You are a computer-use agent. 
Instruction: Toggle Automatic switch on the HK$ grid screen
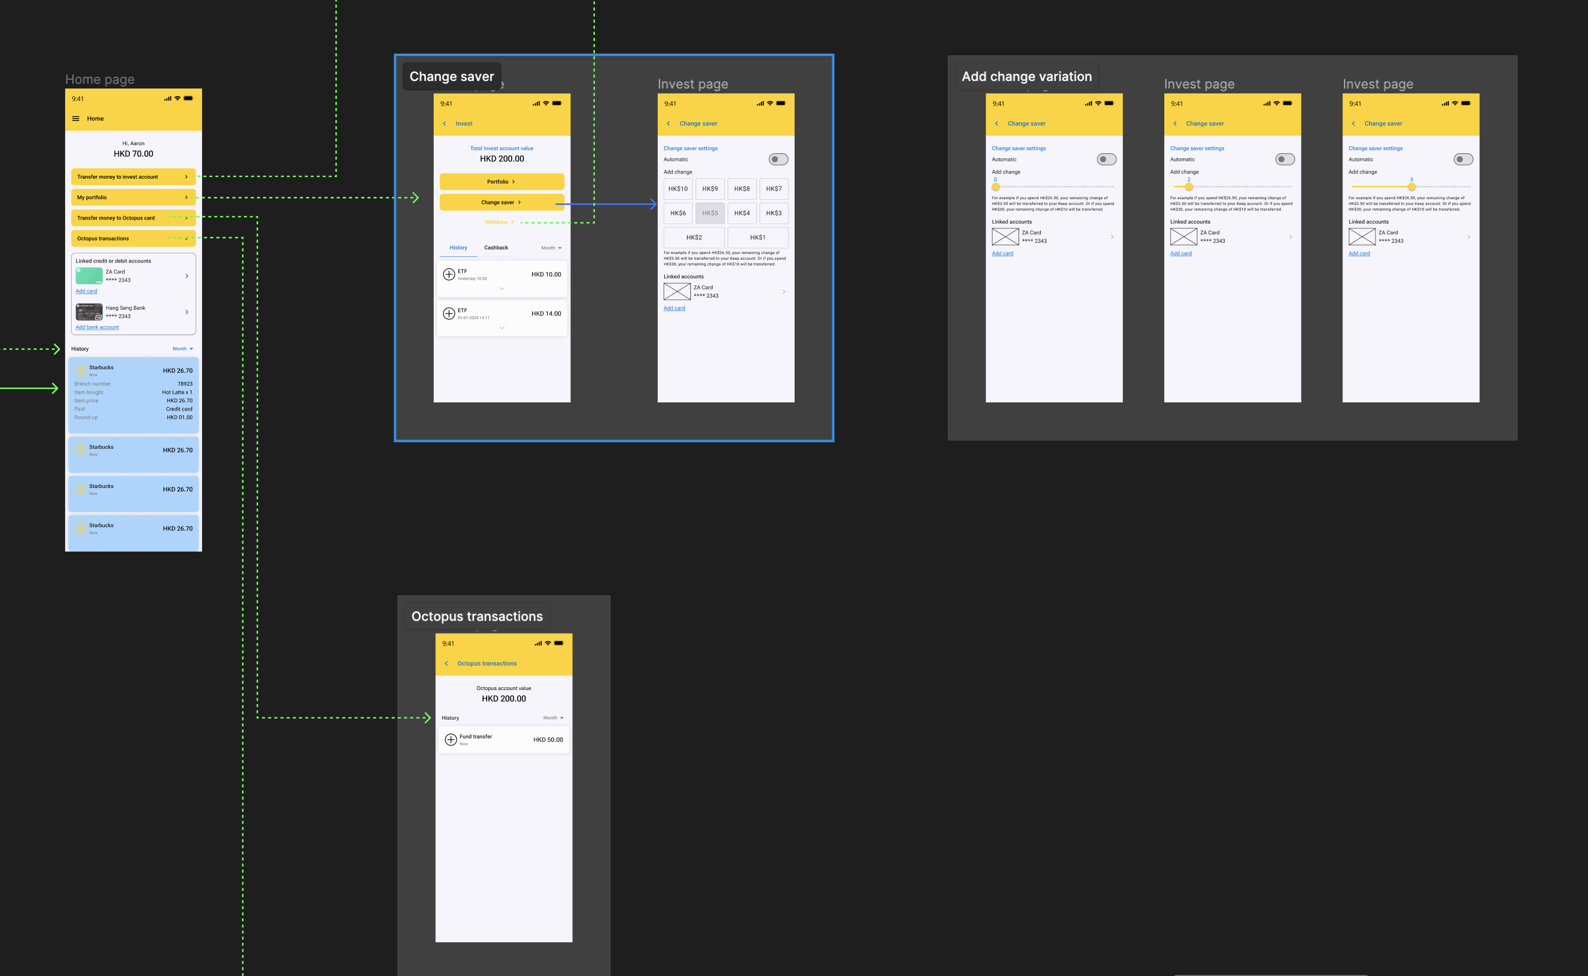point(778,160)
